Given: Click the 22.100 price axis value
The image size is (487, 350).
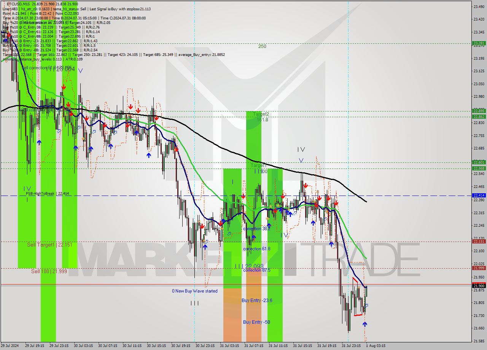Looking at the screenshot, I should [478, 251].
